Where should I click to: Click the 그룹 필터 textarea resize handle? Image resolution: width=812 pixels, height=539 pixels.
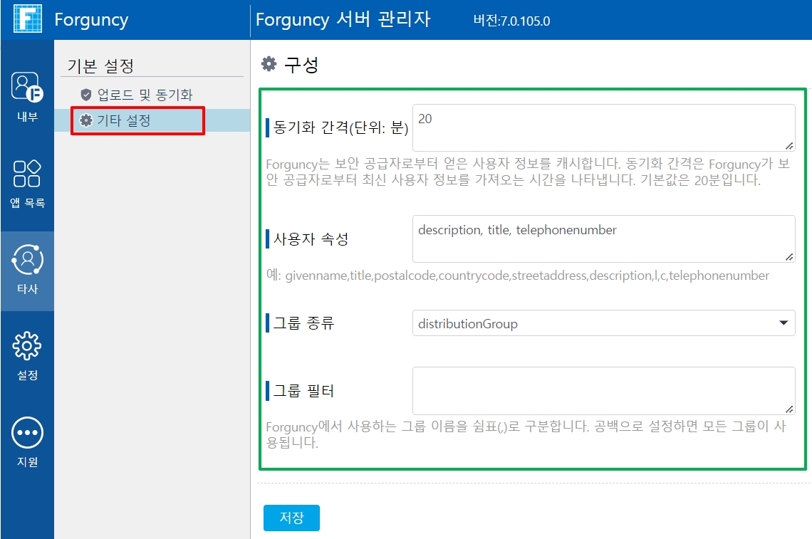click(789, 409)
